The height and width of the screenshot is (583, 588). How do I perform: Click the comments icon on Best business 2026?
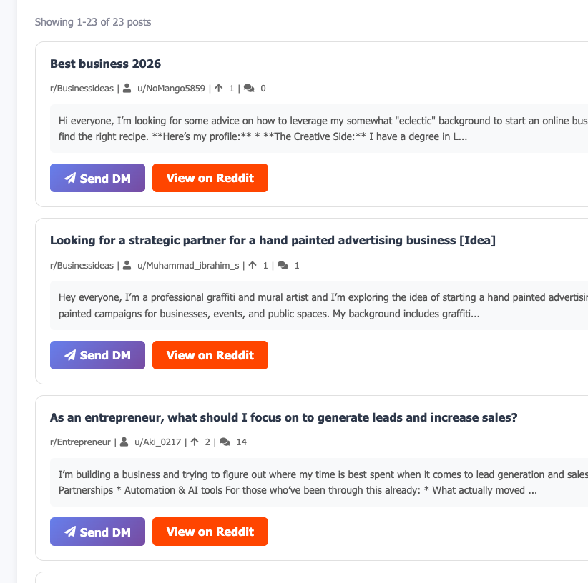coord(249,89)
